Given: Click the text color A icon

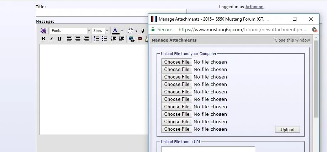Looking at the screenshot, I should [115, 31].
